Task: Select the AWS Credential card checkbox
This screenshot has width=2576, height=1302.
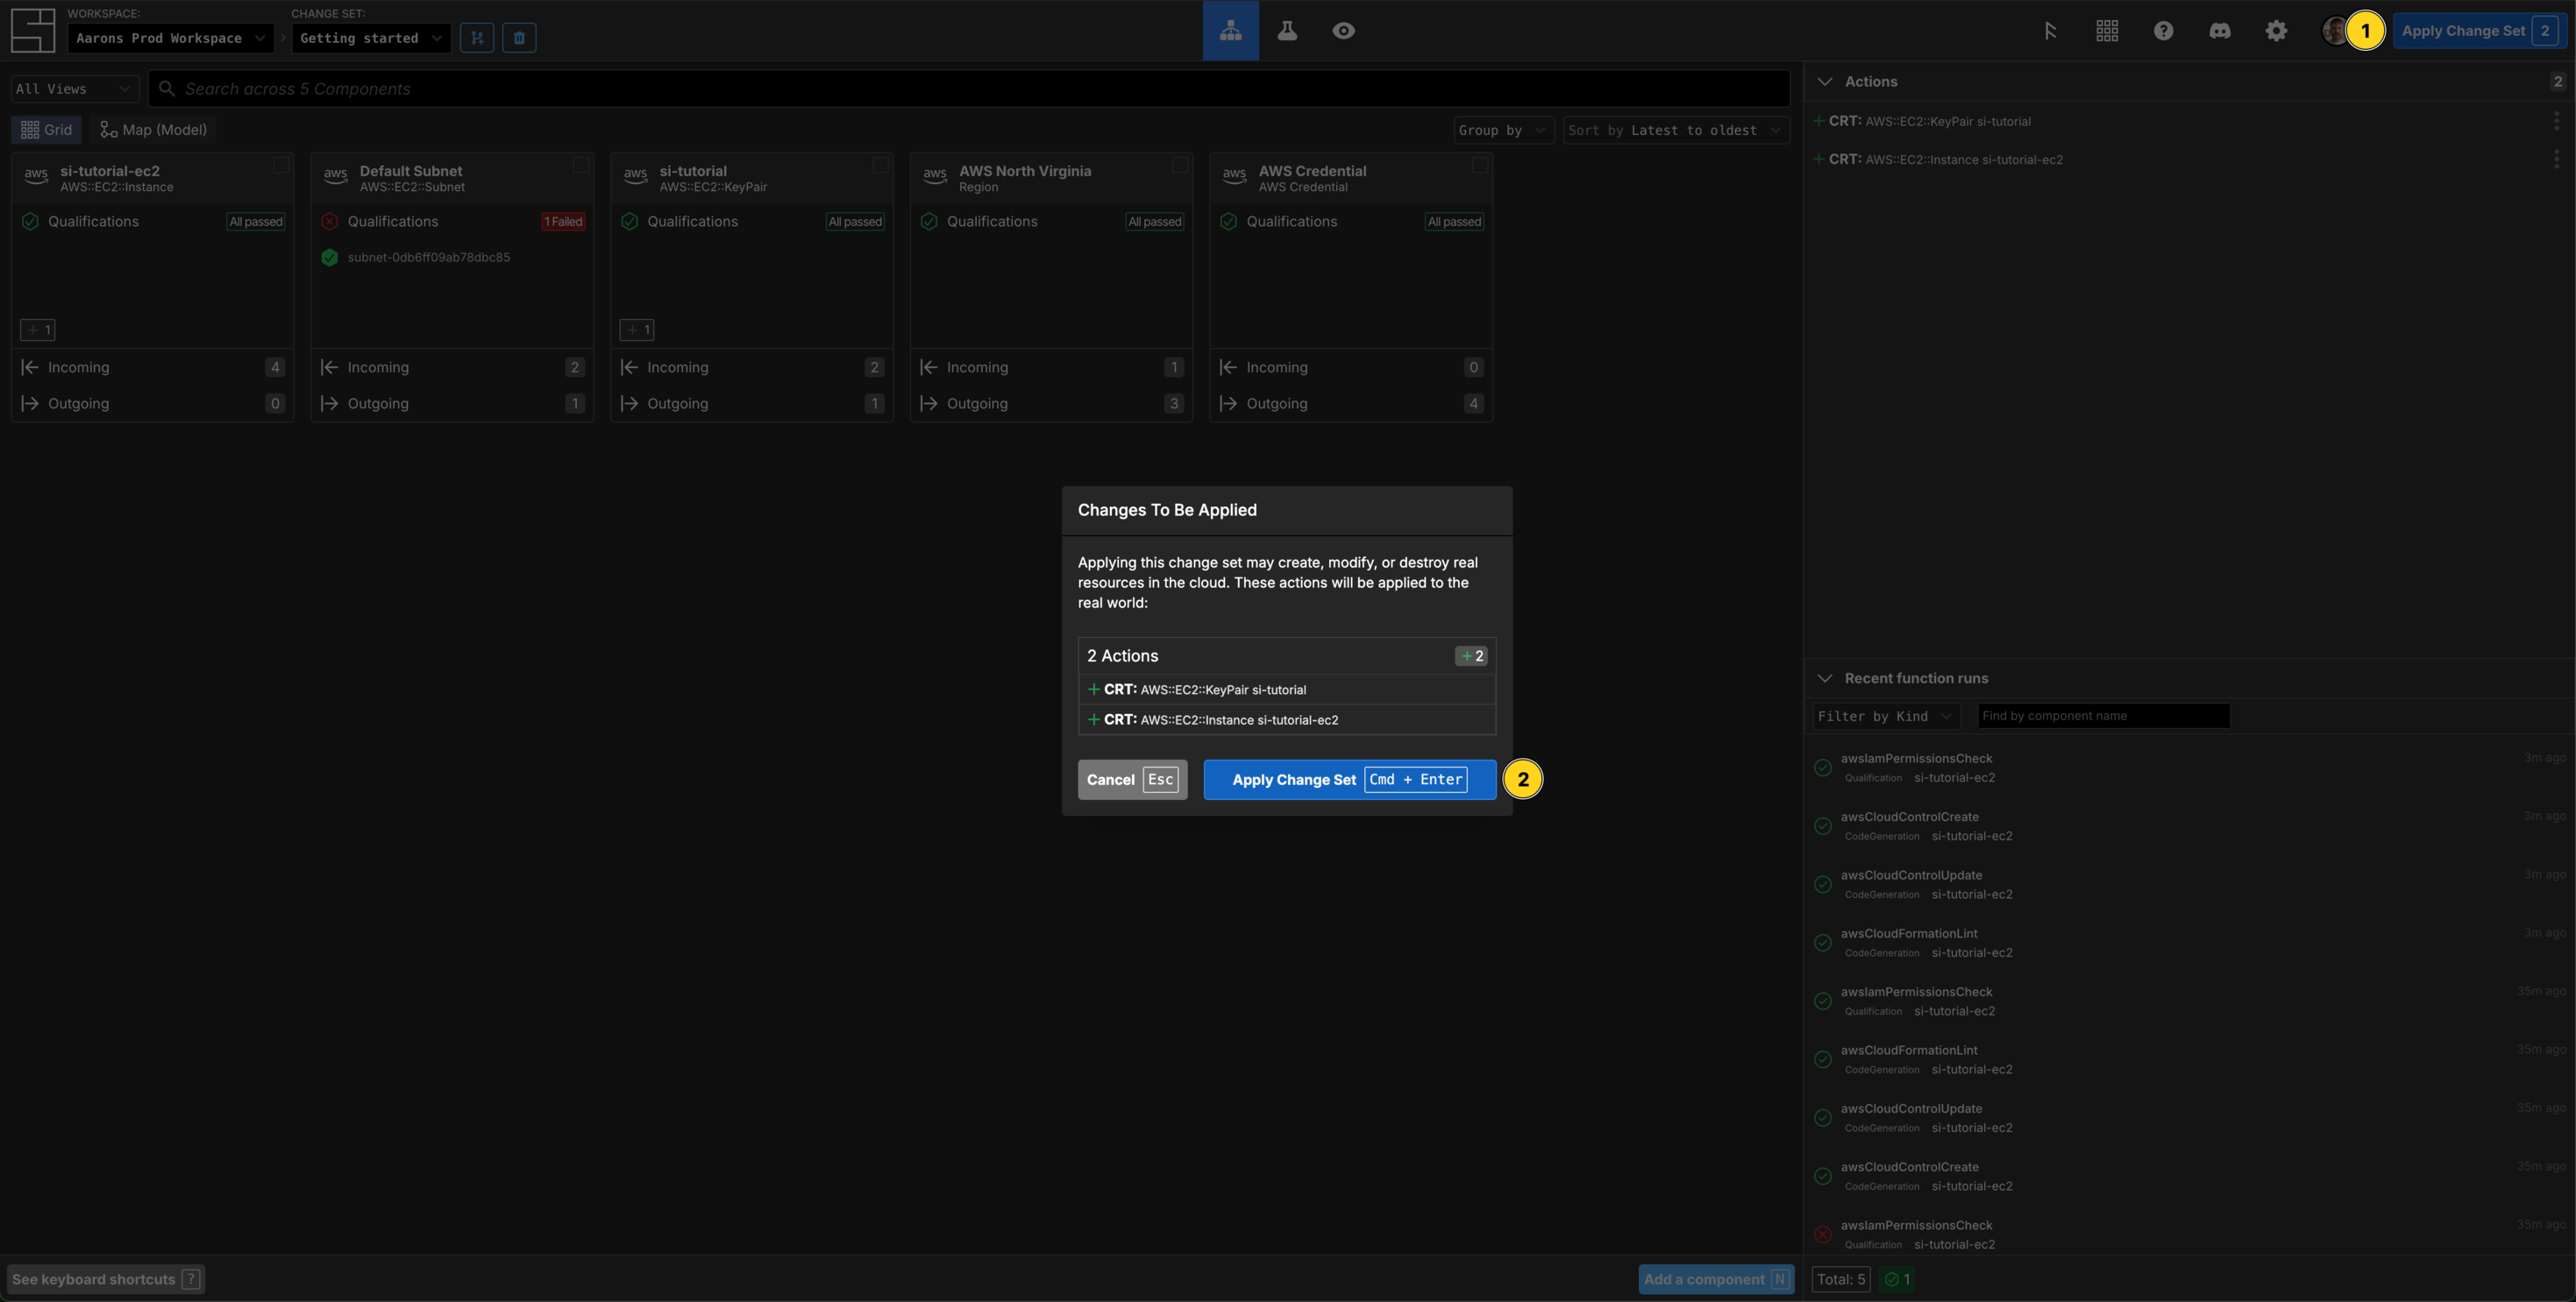Action: [1480, 165]
